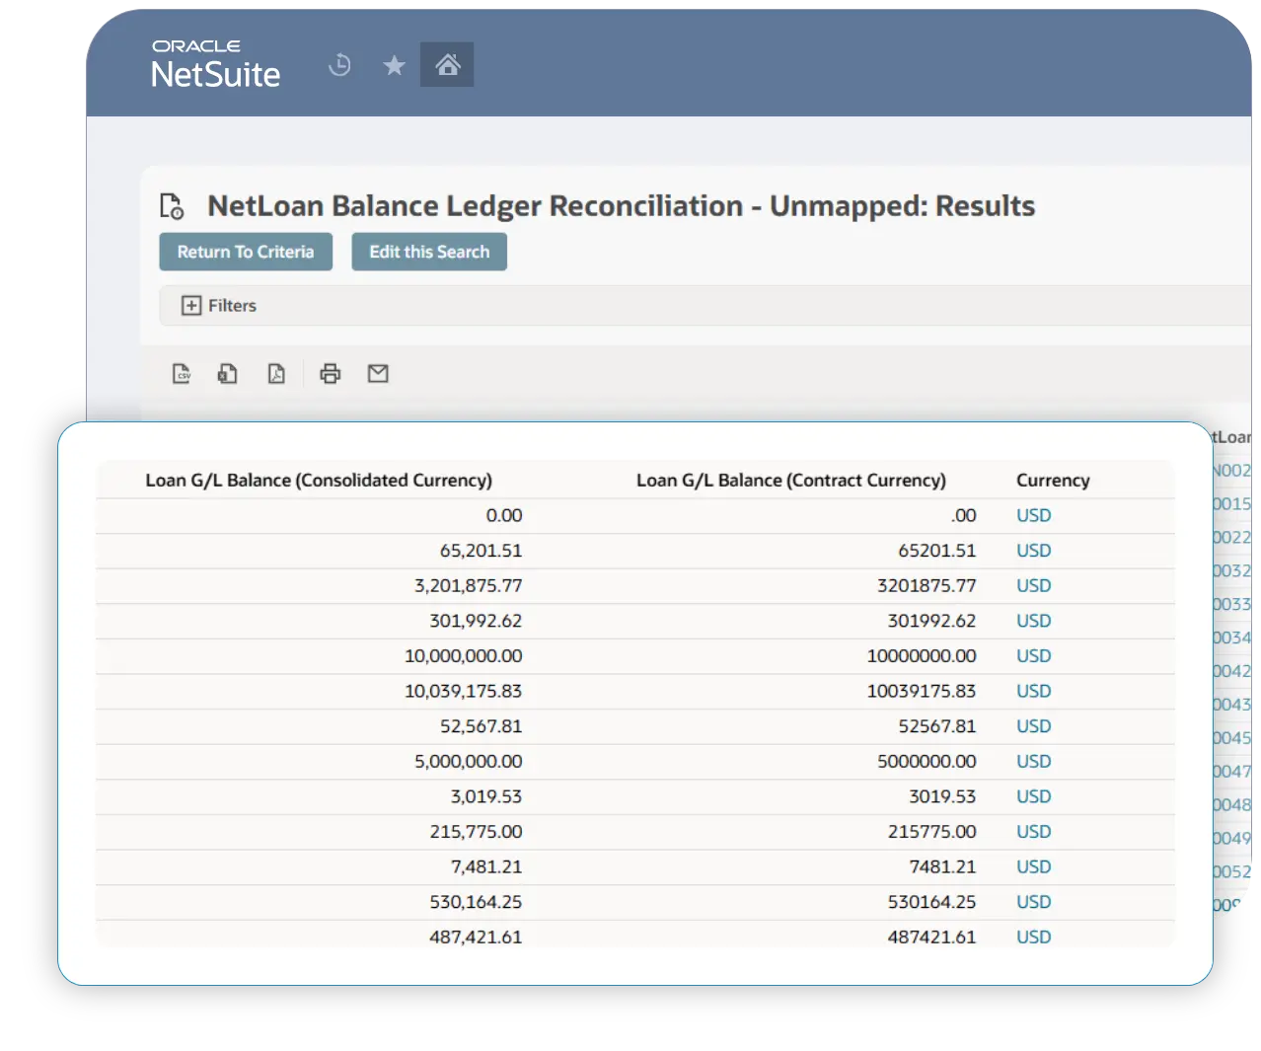Select the contract balance 7481.21 cell
Viewport: 1261px width, 1051px height.
tap(942, 866)
